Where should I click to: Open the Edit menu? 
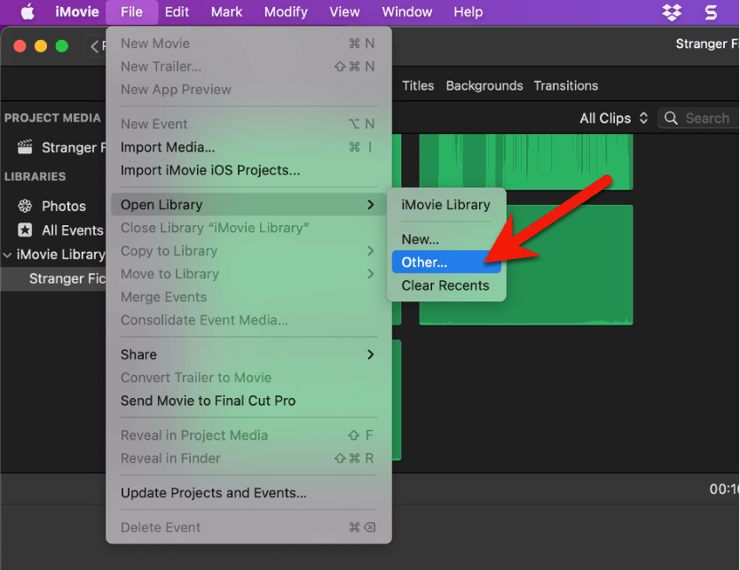[x=177, y=12]
